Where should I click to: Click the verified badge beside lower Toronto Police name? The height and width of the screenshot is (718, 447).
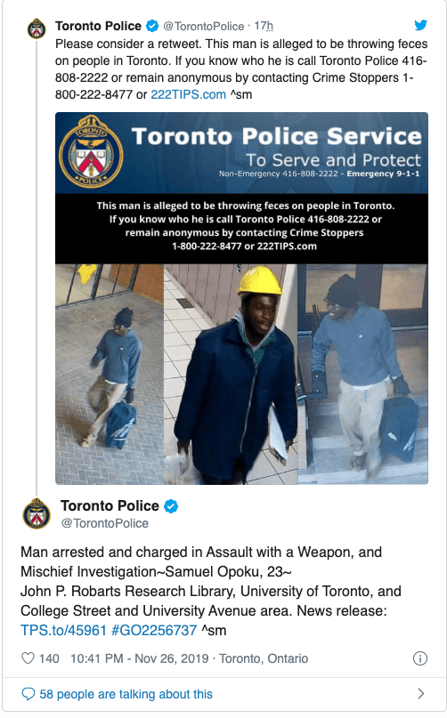(x=171, y=506)
